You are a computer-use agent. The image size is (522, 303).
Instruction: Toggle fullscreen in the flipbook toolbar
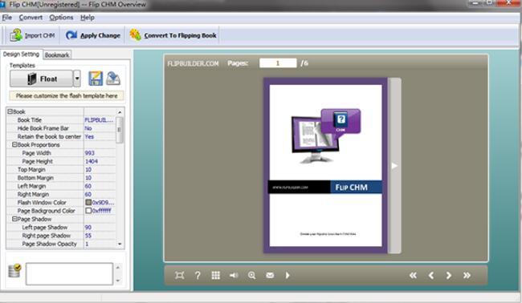tap(179, 275)
